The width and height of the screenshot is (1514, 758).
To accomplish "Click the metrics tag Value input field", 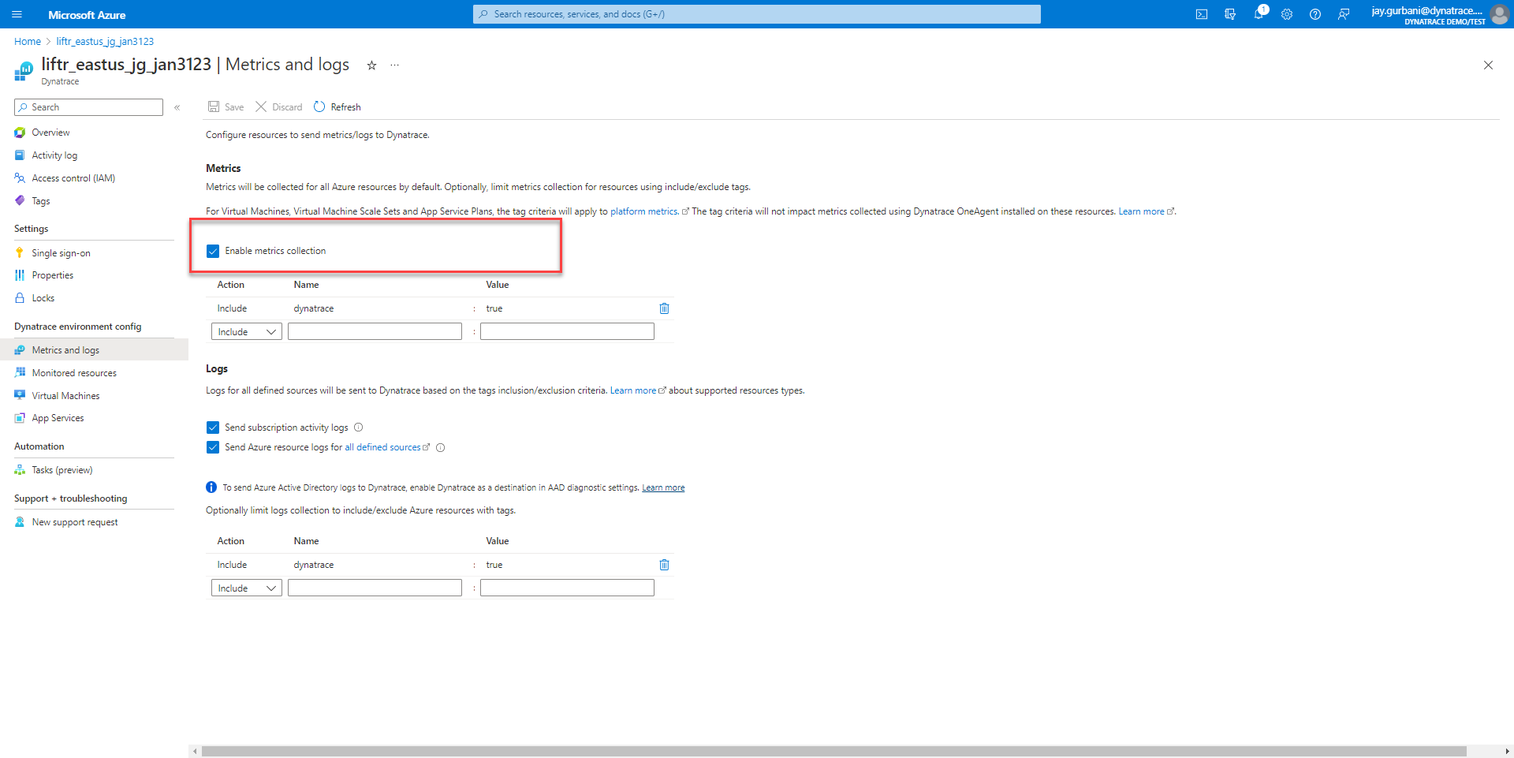I will click(567, 332).
